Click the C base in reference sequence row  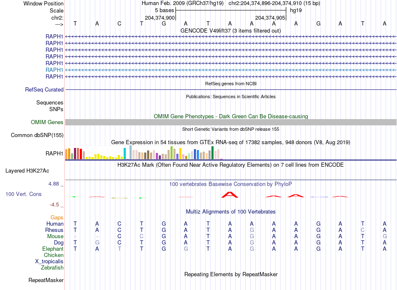click(119, 23)
